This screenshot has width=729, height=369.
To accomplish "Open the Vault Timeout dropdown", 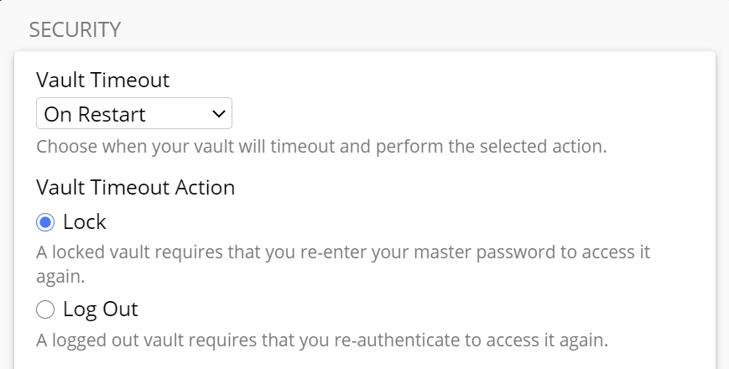I will [x=134, y=114].
